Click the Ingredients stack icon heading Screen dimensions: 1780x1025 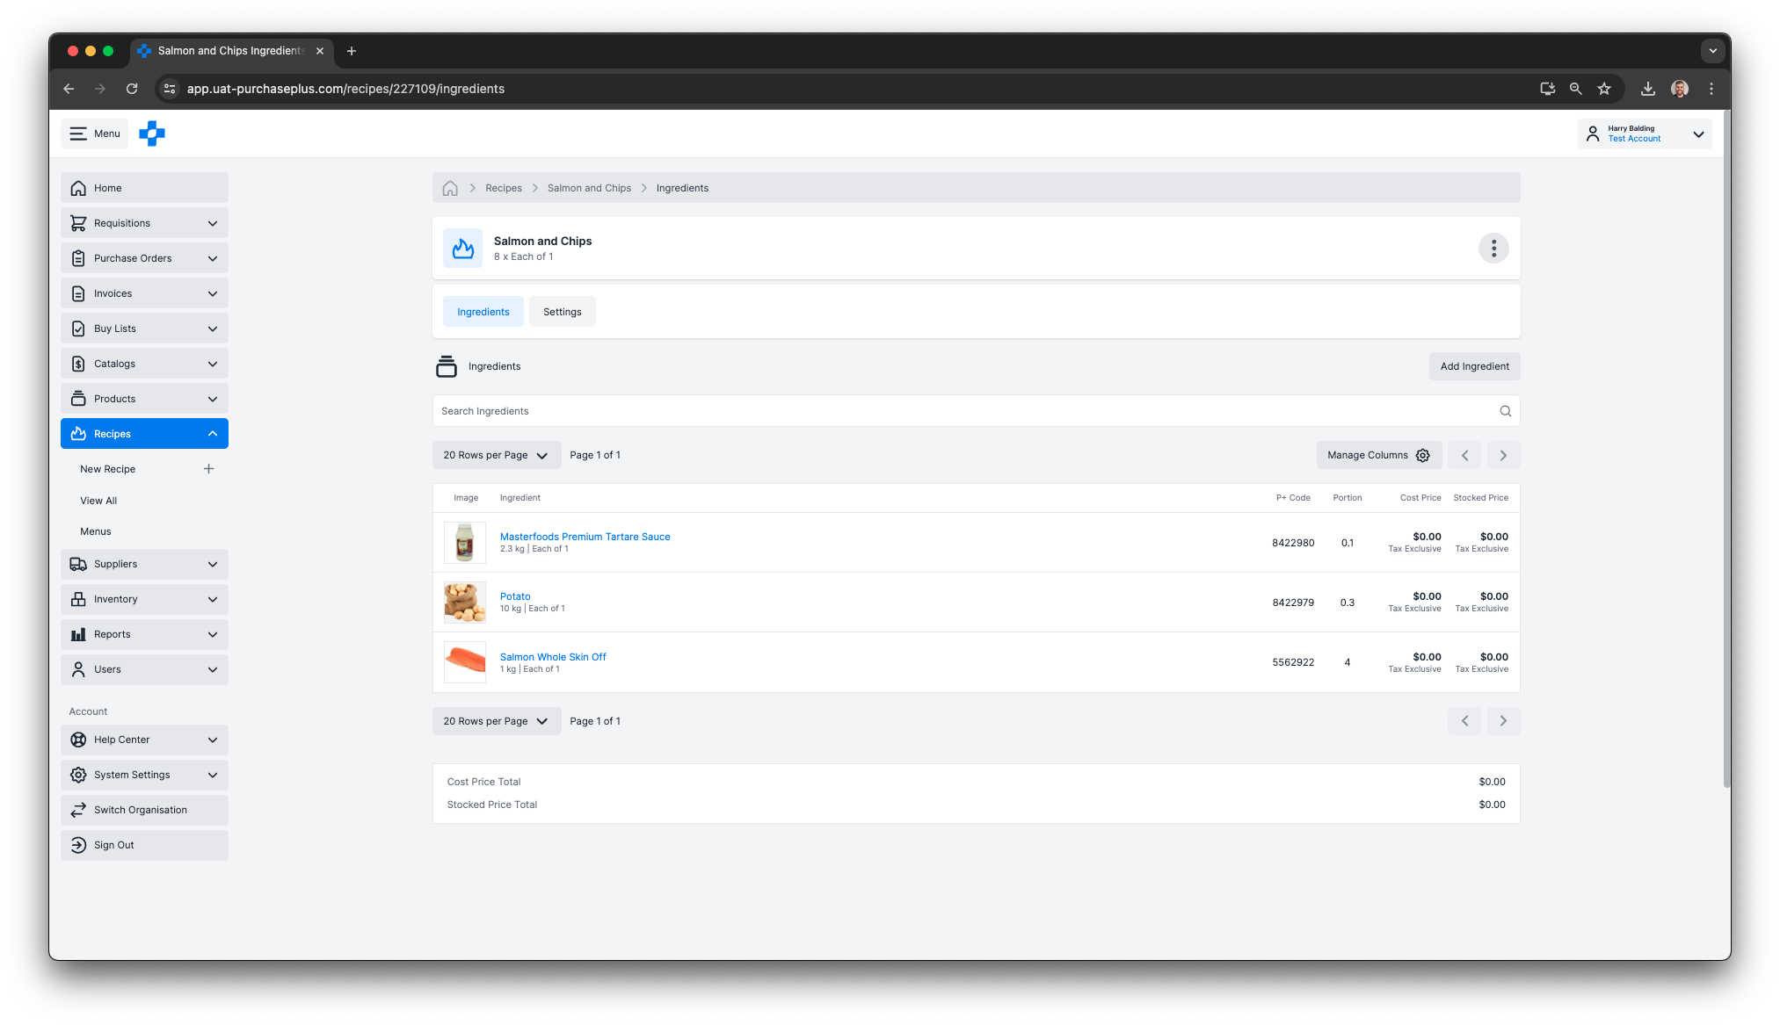[447, 366]
